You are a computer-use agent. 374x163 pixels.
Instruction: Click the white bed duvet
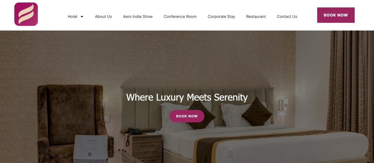[x=276, y=146]
